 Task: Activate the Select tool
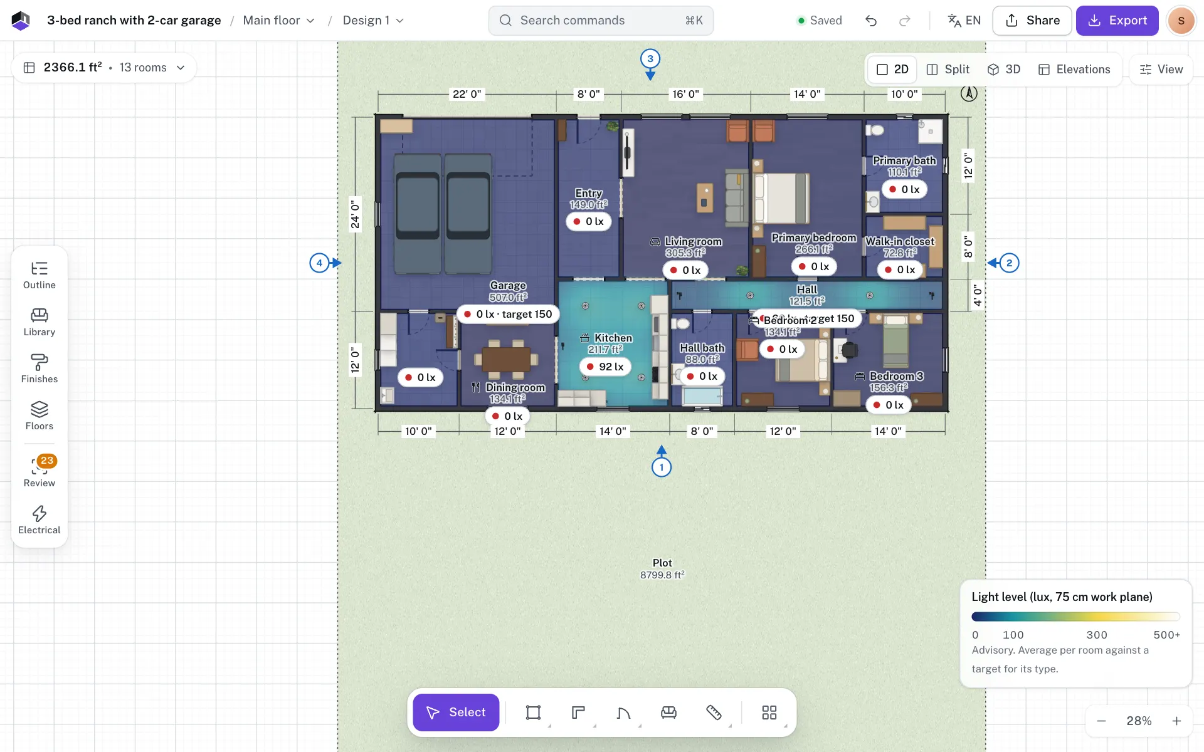456,713
